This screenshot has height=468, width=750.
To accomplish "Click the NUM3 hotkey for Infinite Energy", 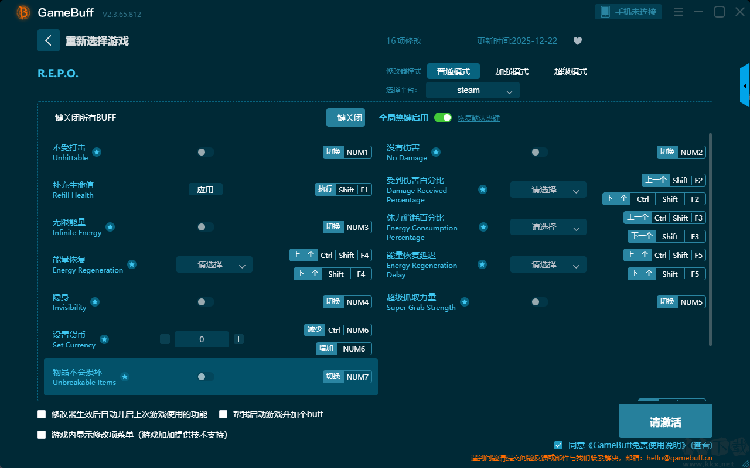I will (347, 227).
